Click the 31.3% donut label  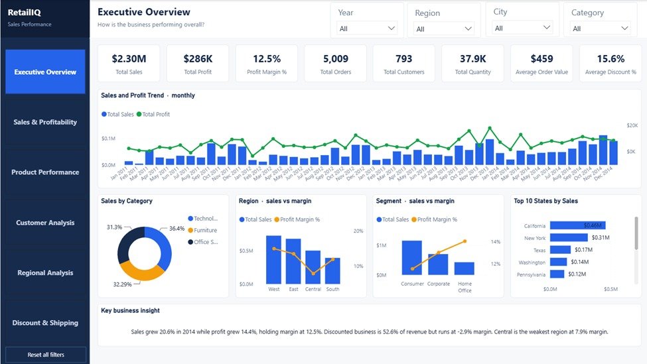[114, 227]
